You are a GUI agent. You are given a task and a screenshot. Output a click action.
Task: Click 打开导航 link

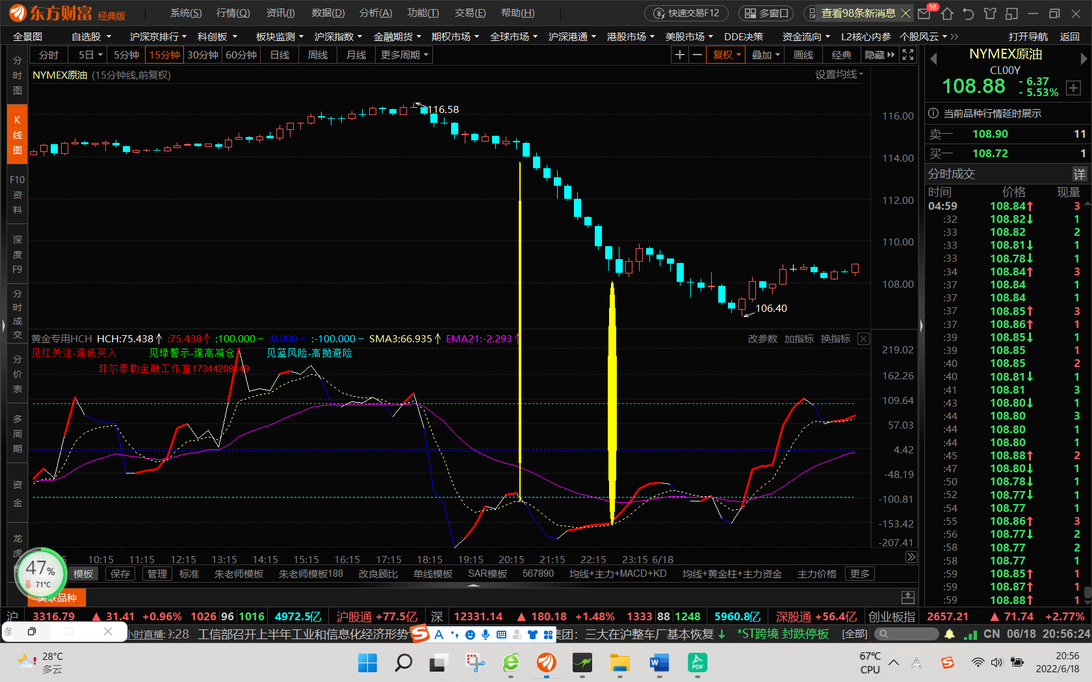point(1028,37)
